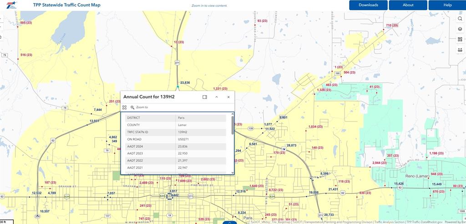Click the 13,931 count station label
466x224 pixels.
coord(94,121)
